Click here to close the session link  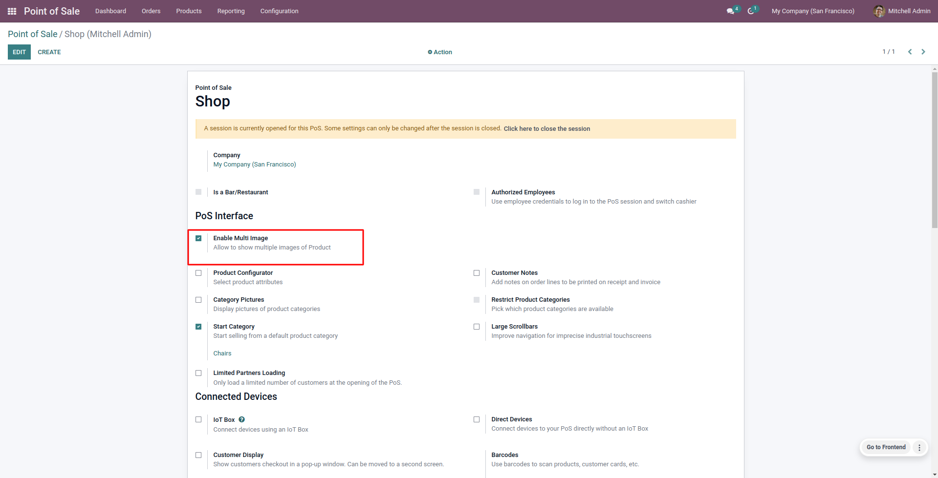[547, 129]
